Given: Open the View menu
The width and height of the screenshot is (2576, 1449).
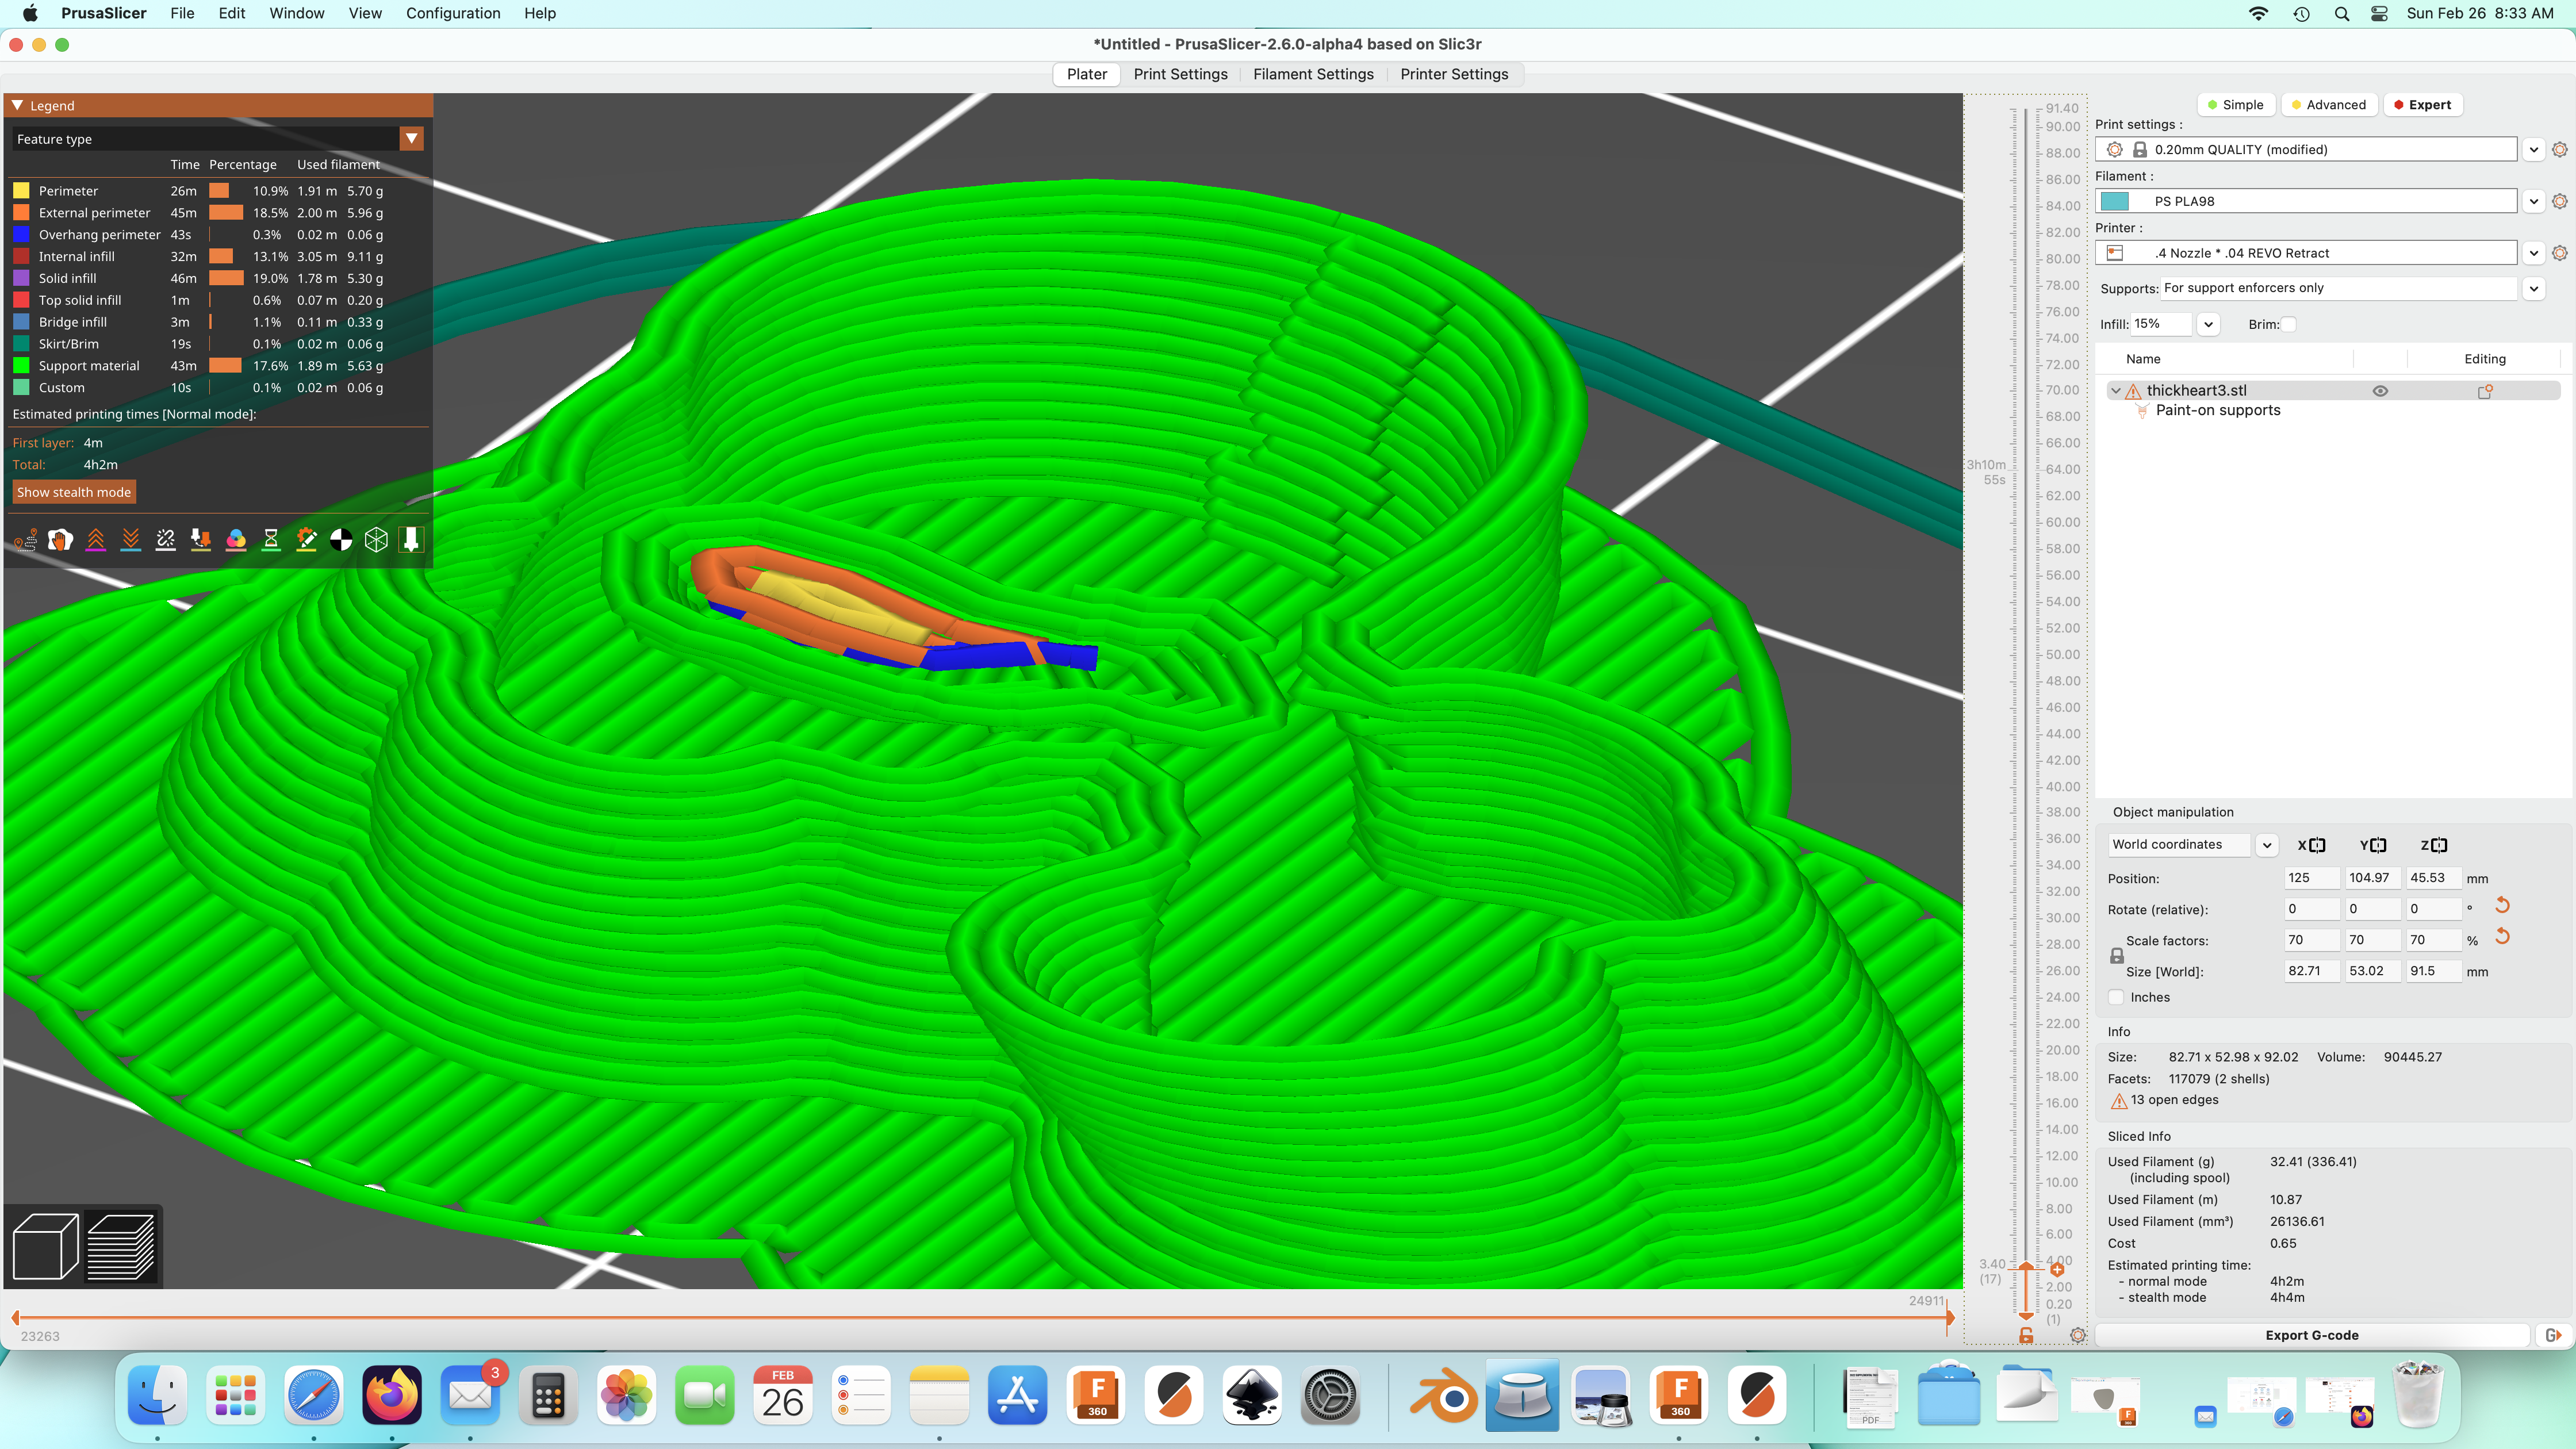Looking at the screenshot, I should (365, 13).
